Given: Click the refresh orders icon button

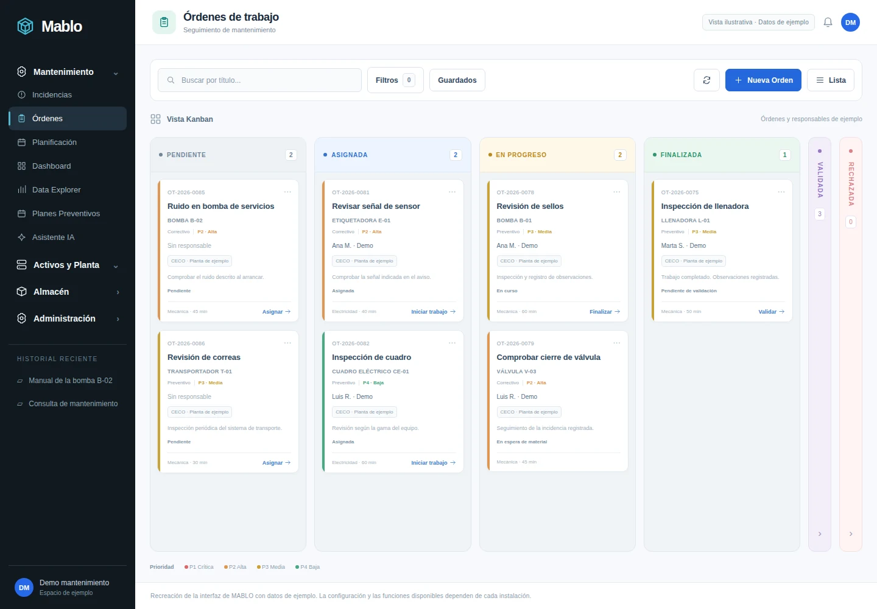Looking at the screenshot, I should click(x=706, y=80).
